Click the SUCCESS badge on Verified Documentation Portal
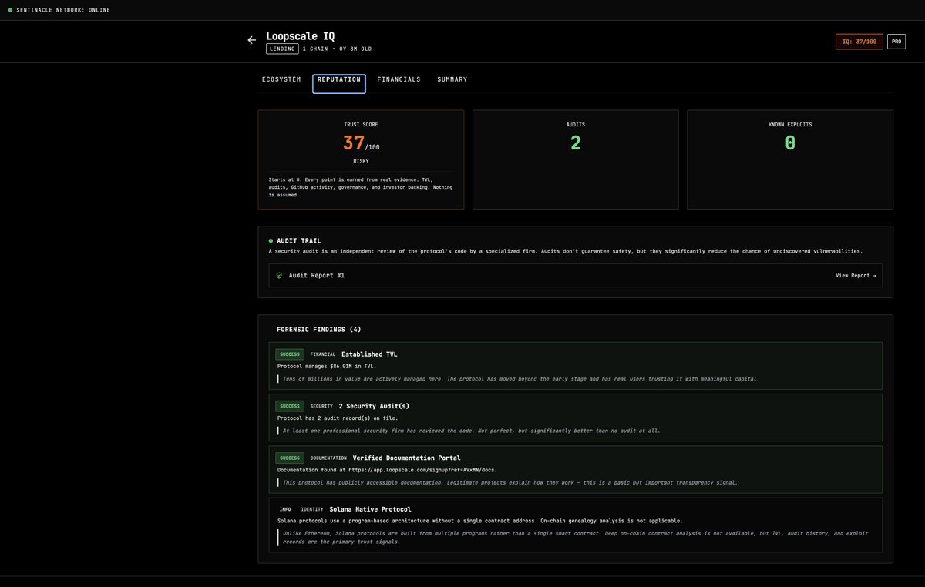 [290, 458]
